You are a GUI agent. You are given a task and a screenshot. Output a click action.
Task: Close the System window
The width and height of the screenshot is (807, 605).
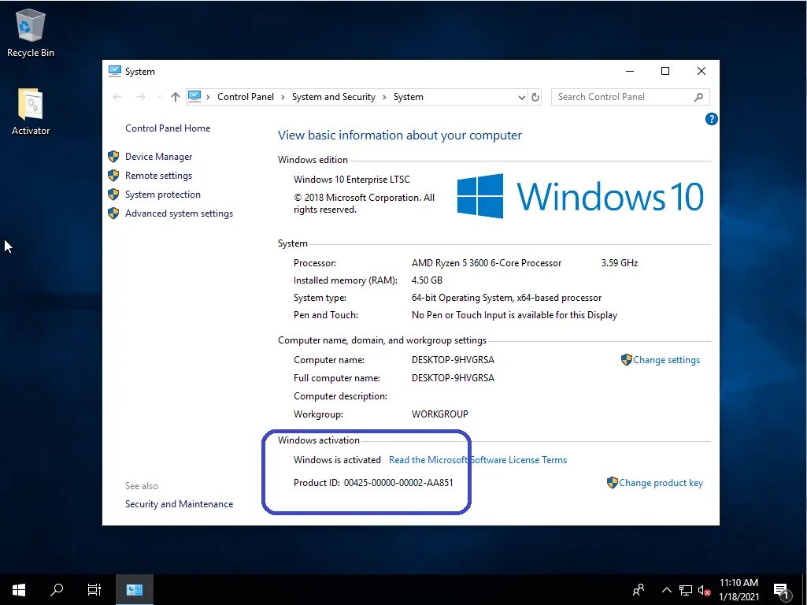pos(701,71)
